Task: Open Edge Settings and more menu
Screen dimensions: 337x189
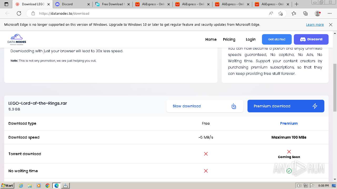Action: pos(330,13)
